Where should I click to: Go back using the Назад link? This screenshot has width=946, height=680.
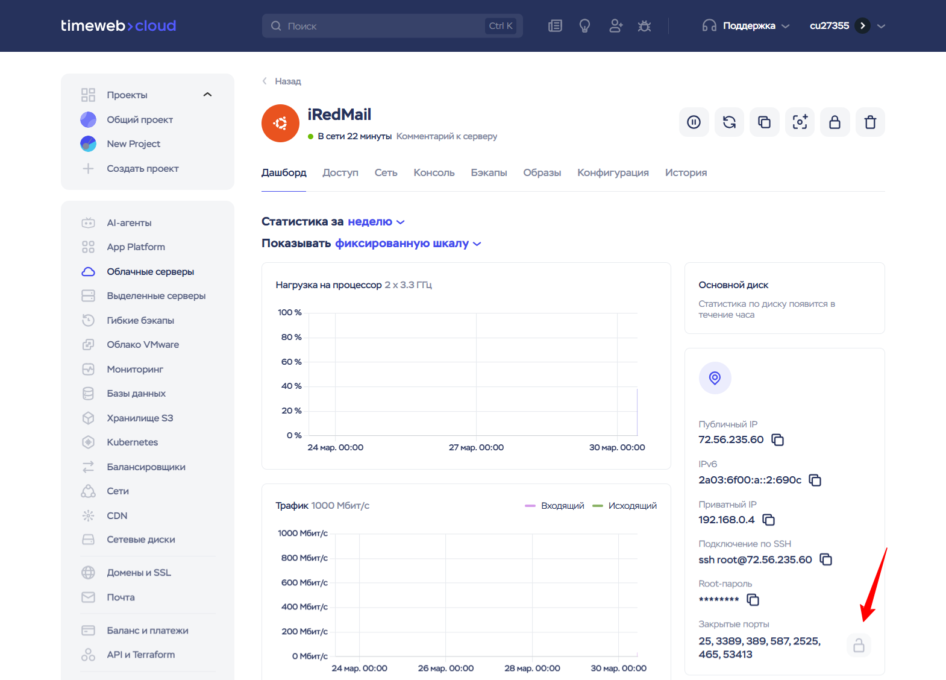(282, 81)
